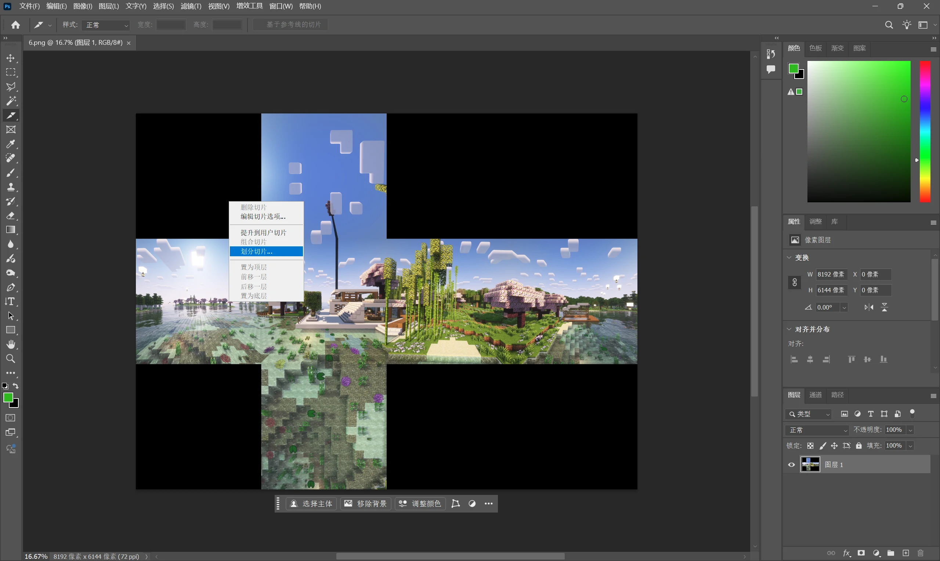Image resolution: width=940 pixels, height=561 pixels.
Task: Close the 6.png document tab
Action: click(129, 43)
